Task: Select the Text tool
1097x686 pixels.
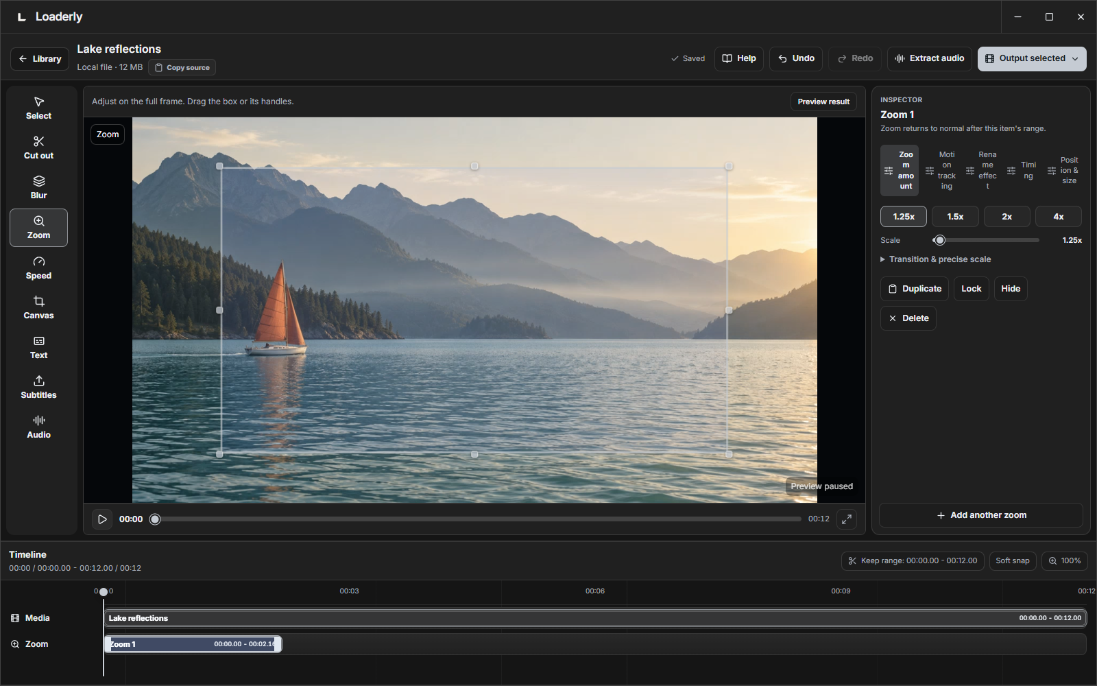Action: click(x=38, y=348)
